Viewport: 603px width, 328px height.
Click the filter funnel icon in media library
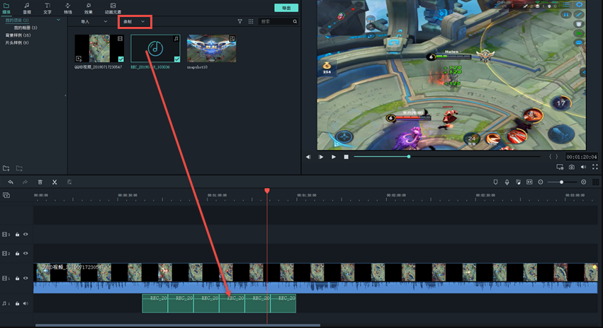[x=239, y=22]
